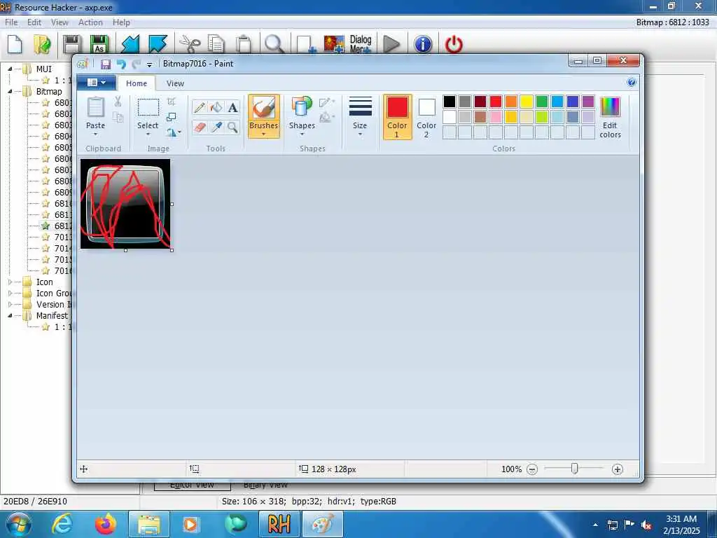
Task: Switch to the Home tab in Paint
Action: click(x=137, y=83)
